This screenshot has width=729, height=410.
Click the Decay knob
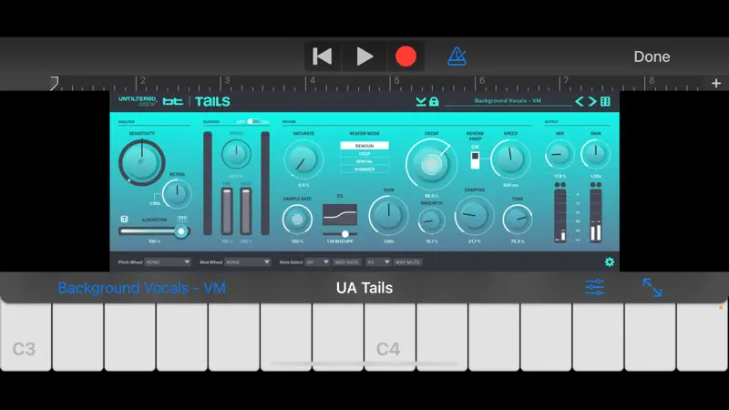click(430, 164)
